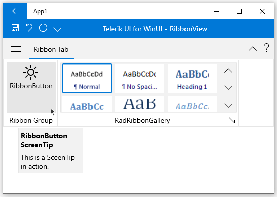Click the Ribbon Group label
Viewport: 277px width, 197px height.
[31, 120]
